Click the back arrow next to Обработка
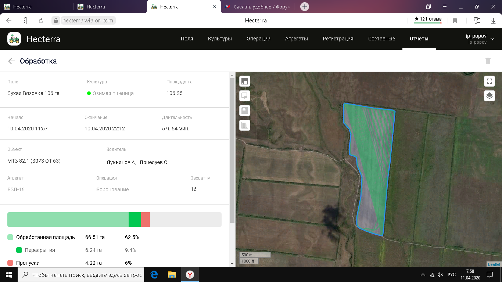The image size is (502, 282). click(x=11, y=61)
